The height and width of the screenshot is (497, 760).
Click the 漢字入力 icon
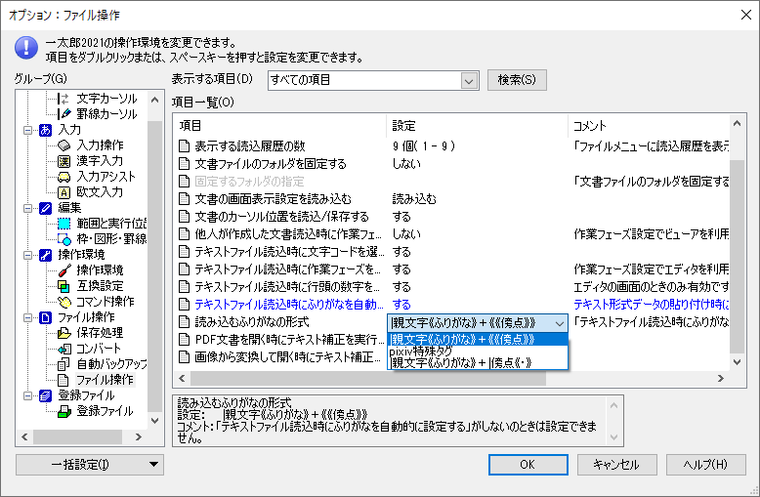point(63,161)
